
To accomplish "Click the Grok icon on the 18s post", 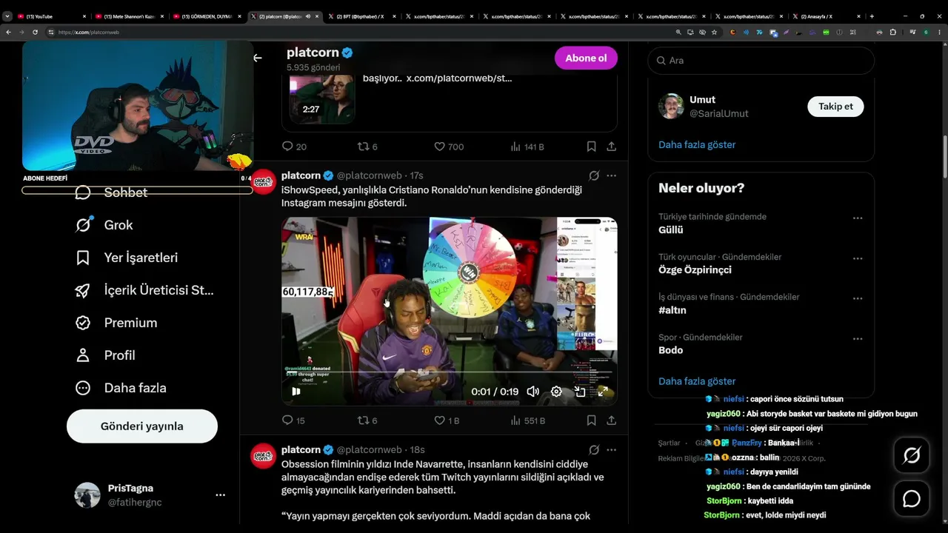I will pyautogui.click(x=594, y=449).
